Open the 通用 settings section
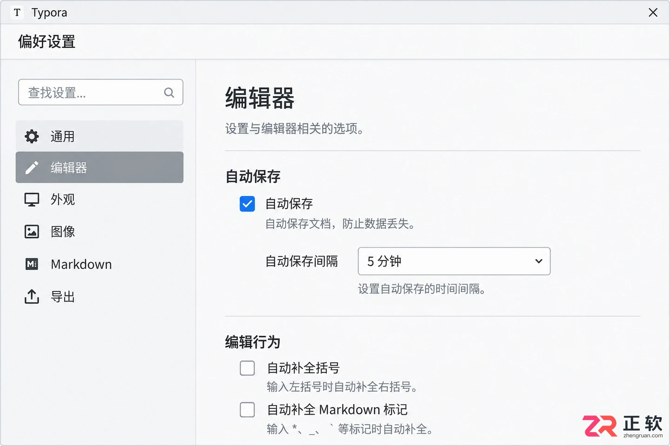The height and width of the screenshot is (446, 670). 100,136
